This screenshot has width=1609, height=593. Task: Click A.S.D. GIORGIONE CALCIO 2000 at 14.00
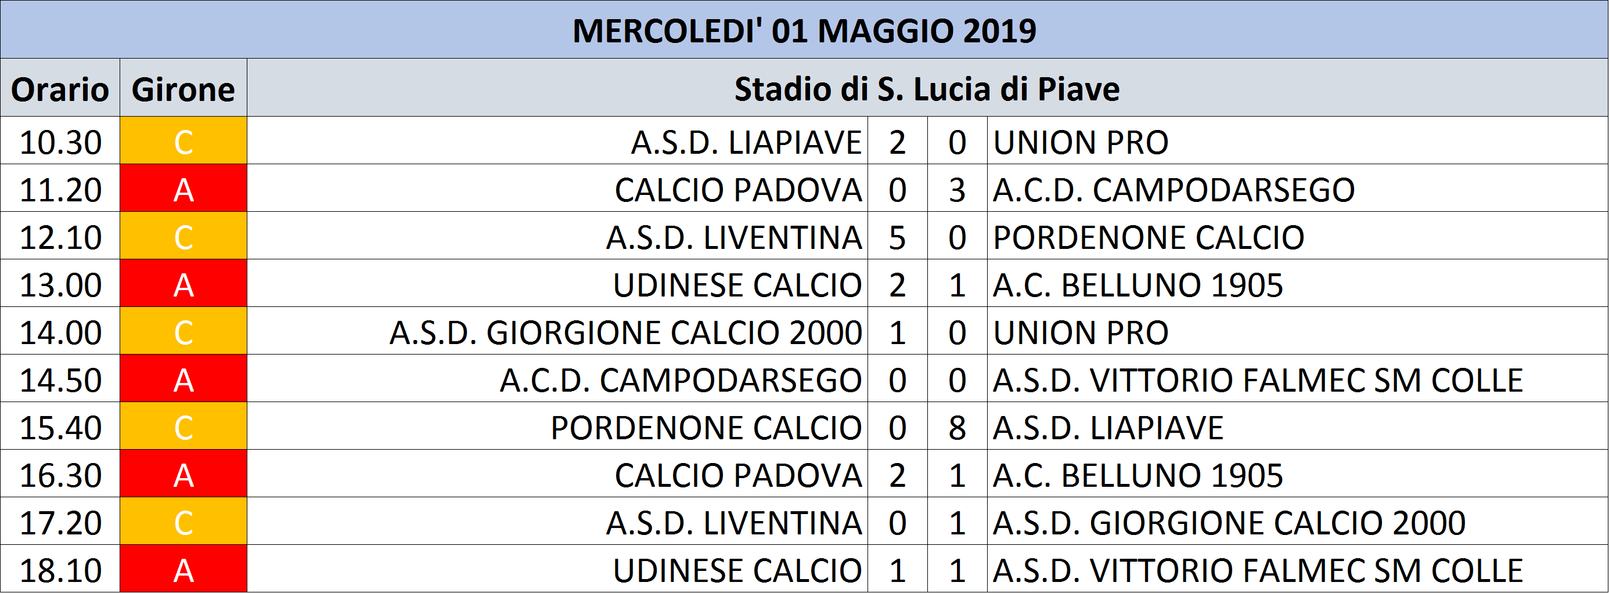point(626,332)
